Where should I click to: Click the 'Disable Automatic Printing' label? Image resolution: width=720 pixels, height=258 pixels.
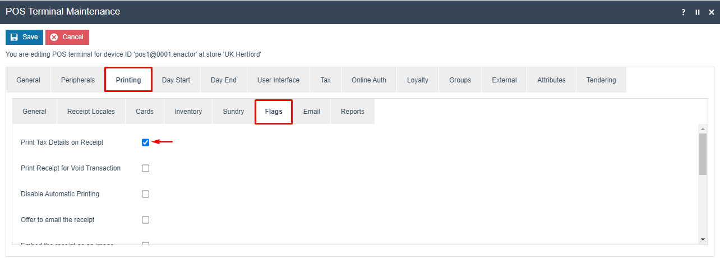[60, 194]
